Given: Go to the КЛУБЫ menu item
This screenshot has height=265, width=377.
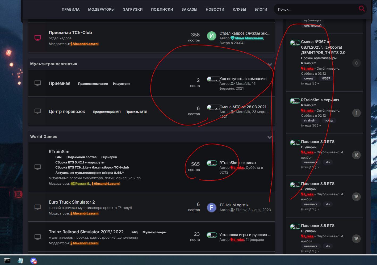Looking at the screenshot, I should [239, 9].
